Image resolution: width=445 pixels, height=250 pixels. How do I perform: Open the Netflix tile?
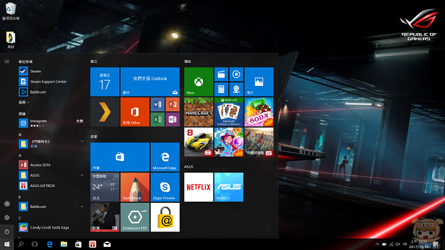click(x=198, y=187)
